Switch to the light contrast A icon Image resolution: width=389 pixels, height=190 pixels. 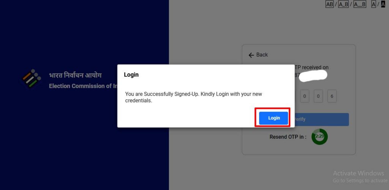point(374,4)
